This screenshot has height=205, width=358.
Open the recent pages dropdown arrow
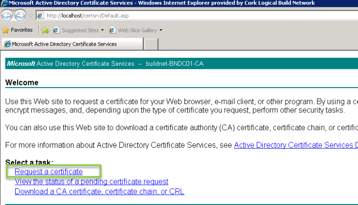pos(30,16)
